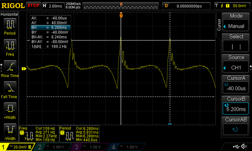
Task: Click the USB status icon
Action: tap(236, 146)
